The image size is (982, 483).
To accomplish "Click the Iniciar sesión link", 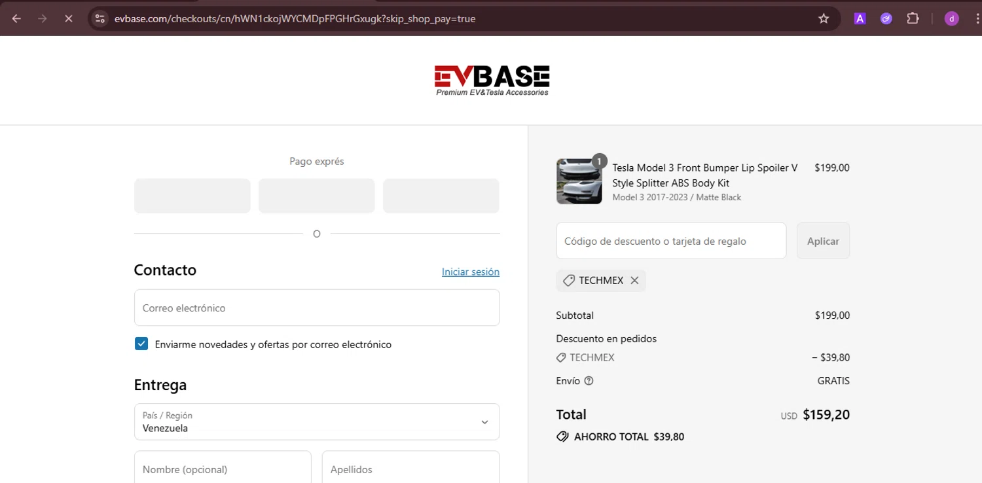I will (x=470, y=272).
